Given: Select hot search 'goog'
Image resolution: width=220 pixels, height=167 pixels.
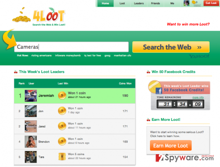Looking at the screenshot, I should tap(107, 56).
